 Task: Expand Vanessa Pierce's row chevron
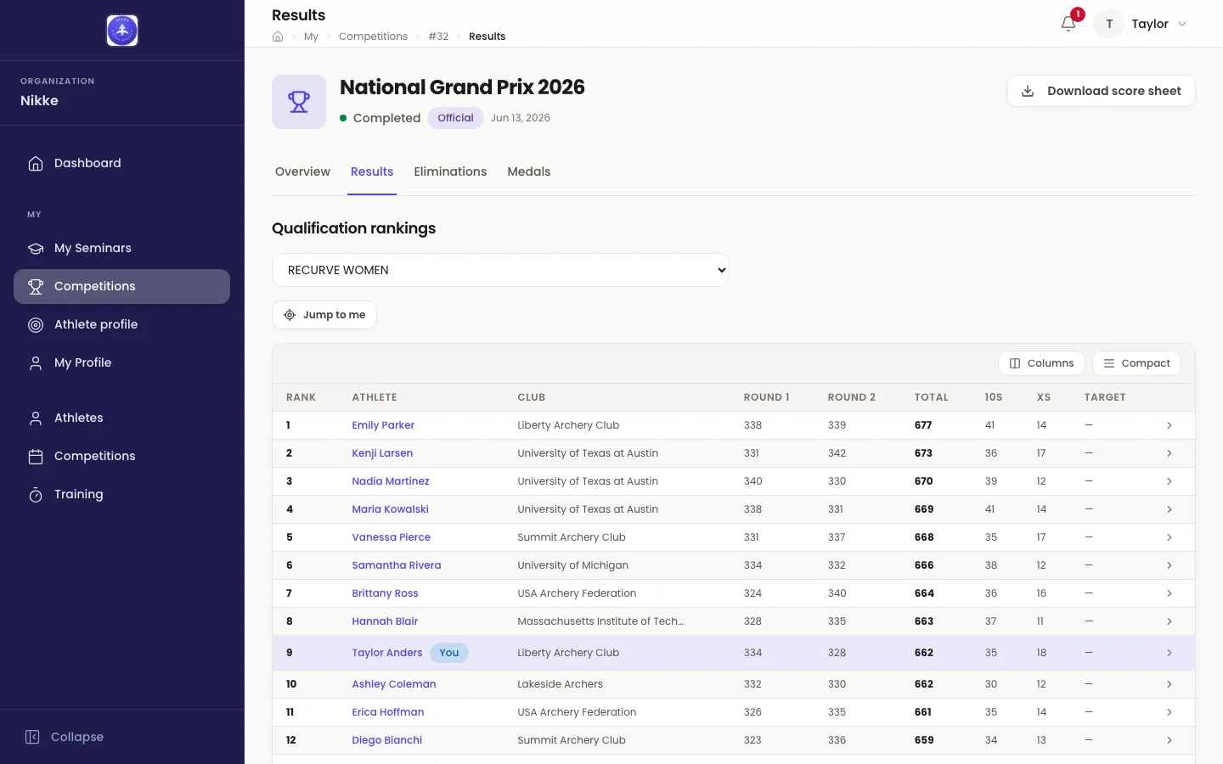pyautogui.click(x=1169, y=537)
